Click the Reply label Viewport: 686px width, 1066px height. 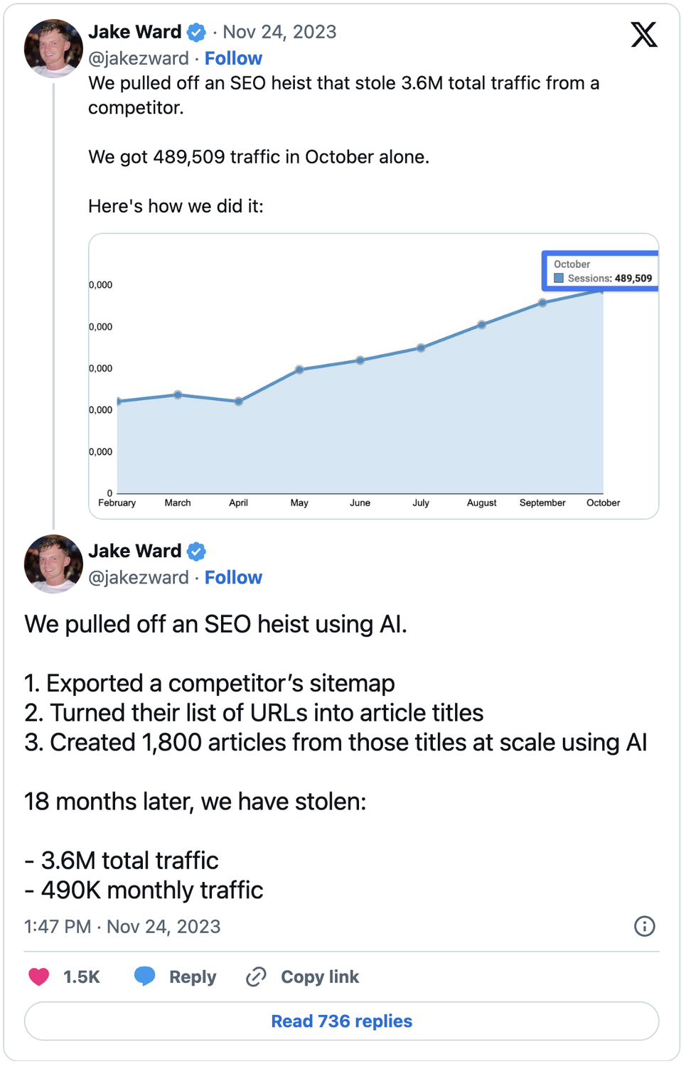(193, 976)
